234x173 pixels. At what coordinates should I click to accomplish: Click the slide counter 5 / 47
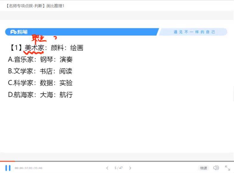pos(118,168)
